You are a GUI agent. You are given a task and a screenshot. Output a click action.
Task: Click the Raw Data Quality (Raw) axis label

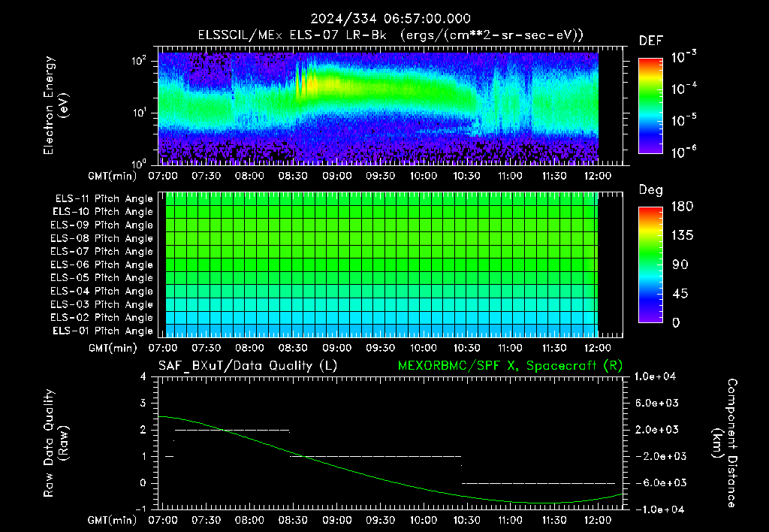56,443
